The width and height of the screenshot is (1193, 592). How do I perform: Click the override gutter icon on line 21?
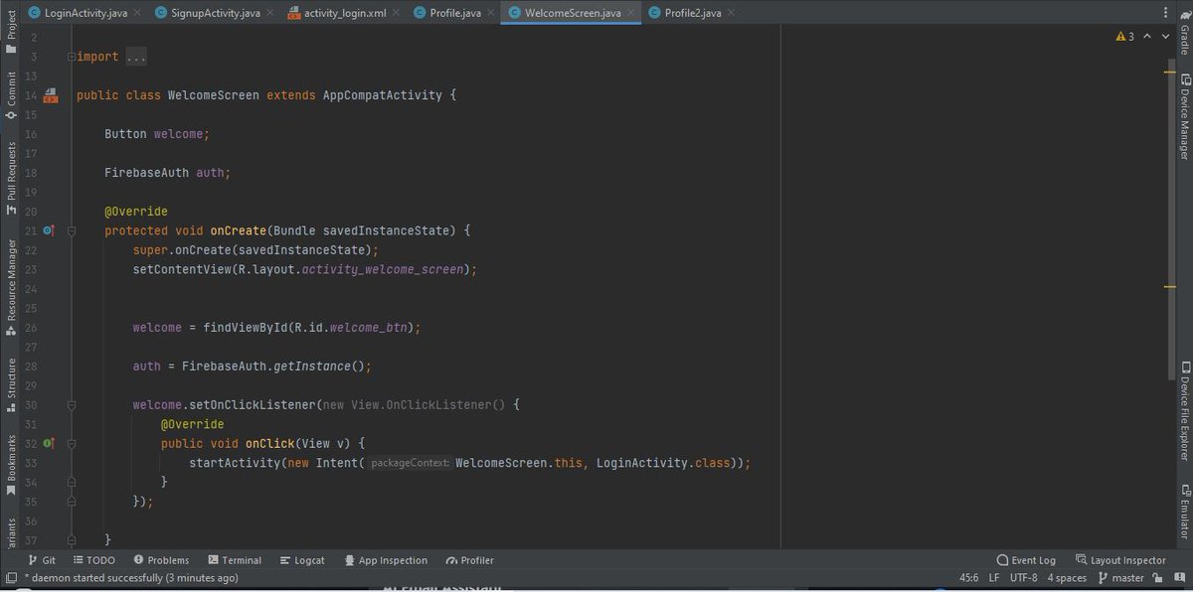click(50, 230)
